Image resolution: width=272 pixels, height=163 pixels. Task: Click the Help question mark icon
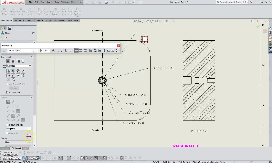[x=251, y=2]
